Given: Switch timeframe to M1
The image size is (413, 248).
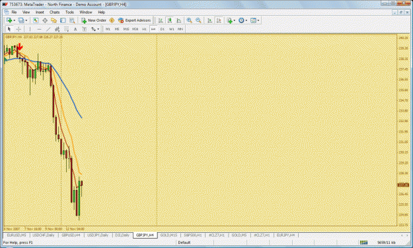Looking at the screenshot, I should (x=108, y=29).
